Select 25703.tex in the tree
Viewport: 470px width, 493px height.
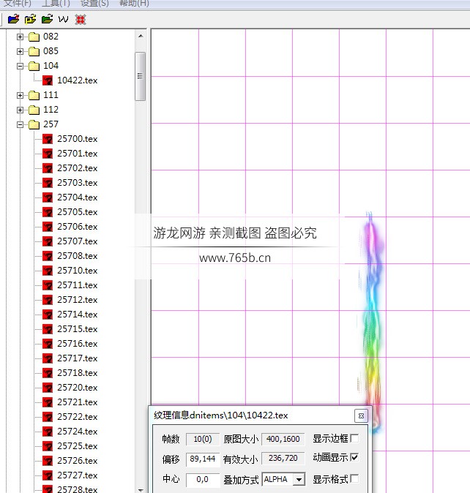pos(78,183)
